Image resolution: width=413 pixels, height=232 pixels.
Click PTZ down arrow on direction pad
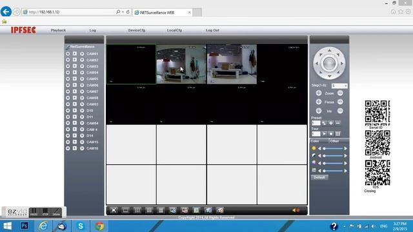(x=329, y=76)
